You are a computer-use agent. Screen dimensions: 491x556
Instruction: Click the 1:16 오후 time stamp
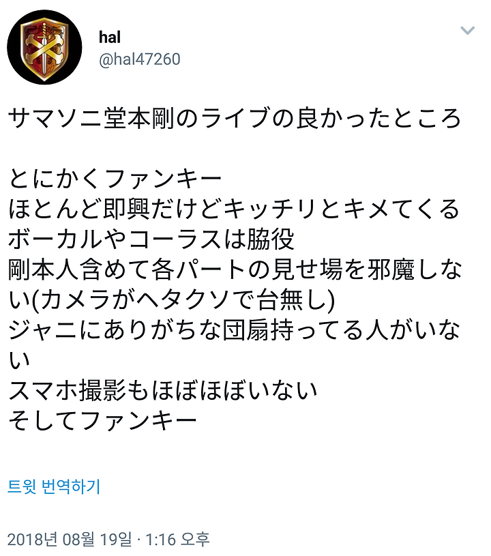[x=177, y=540]
